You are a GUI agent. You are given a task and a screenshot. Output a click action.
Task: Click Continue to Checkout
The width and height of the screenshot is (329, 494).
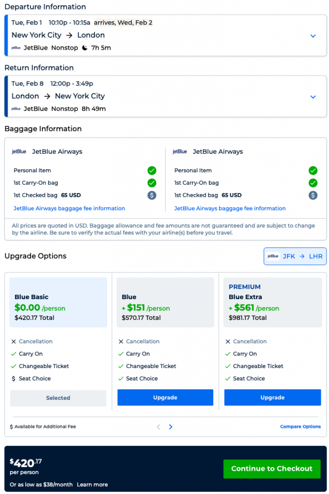272,468
